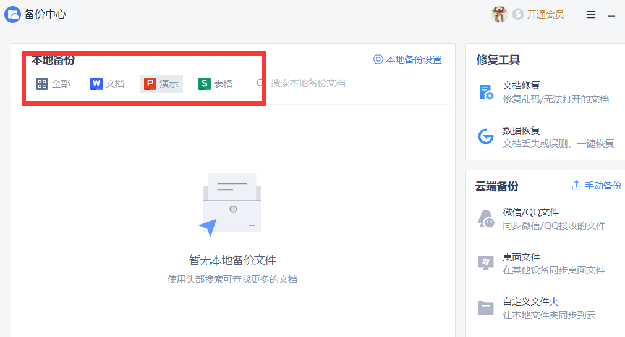Screen dimensions: 625x337
Task: Open the 数据恢复 tool
Action: click(546, 137)
